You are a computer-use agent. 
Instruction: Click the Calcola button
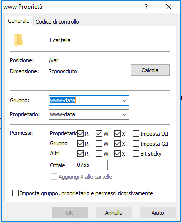(x=150, y=70)
